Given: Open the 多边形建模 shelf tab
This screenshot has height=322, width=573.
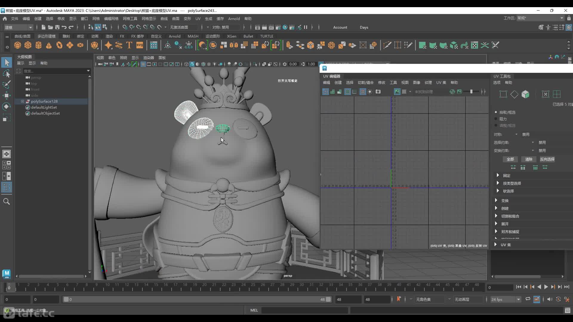Looking at the screenshot, I should [47, 36].
